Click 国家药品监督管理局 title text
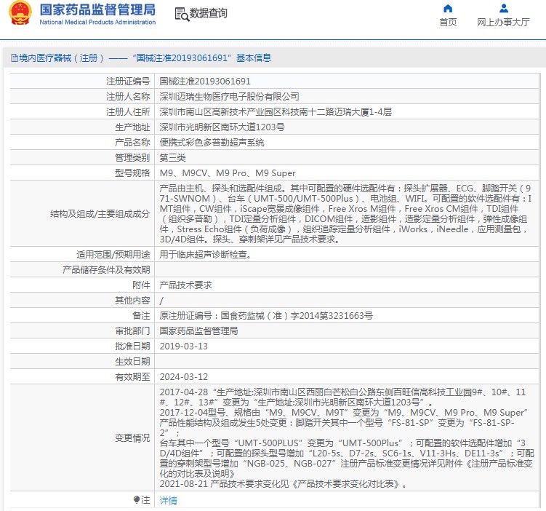Screen dimensions: 546x511 pyautogui.click(x=97, y=9)
